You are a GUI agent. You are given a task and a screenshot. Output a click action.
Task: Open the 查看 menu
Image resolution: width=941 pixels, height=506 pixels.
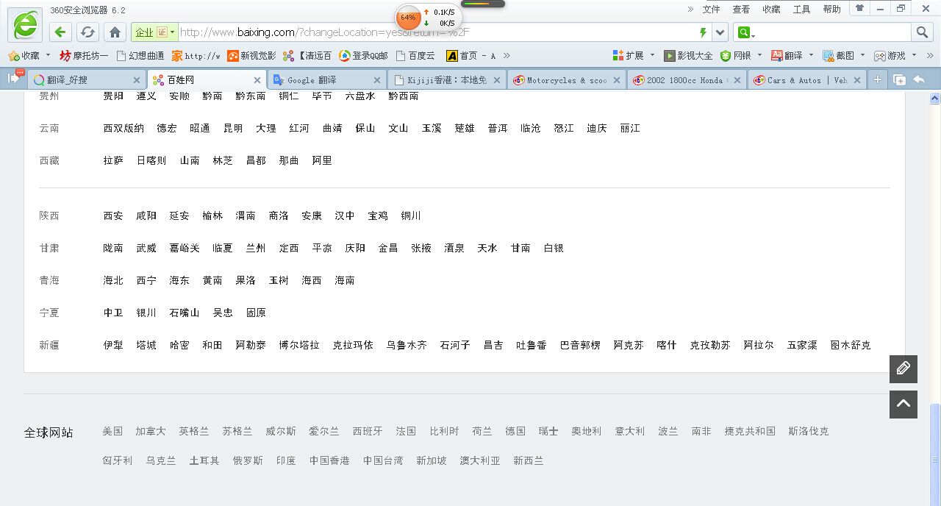[x=741, y=10]
